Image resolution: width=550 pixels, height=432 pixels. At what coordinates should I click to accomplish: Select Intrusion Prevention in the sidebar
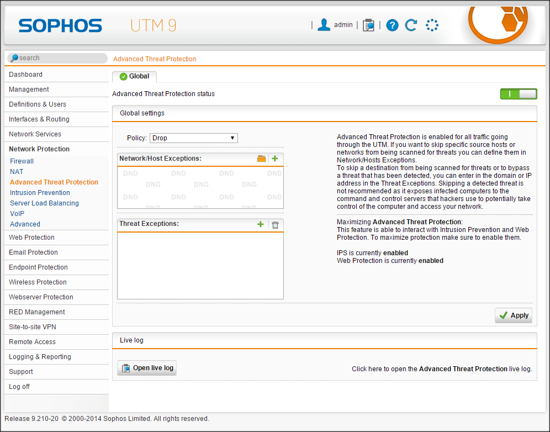coord(40,193)
